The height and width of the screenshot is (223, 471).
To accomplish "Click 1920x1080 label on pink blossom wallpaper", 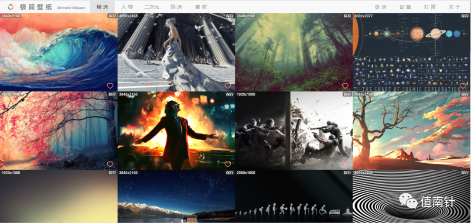I will [10, 94].
